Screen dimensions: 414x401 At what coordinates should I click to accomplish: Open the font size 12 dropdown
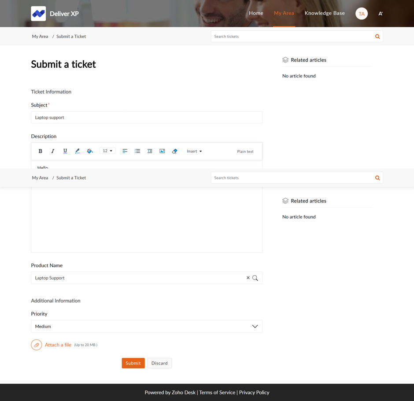[107, 151]
